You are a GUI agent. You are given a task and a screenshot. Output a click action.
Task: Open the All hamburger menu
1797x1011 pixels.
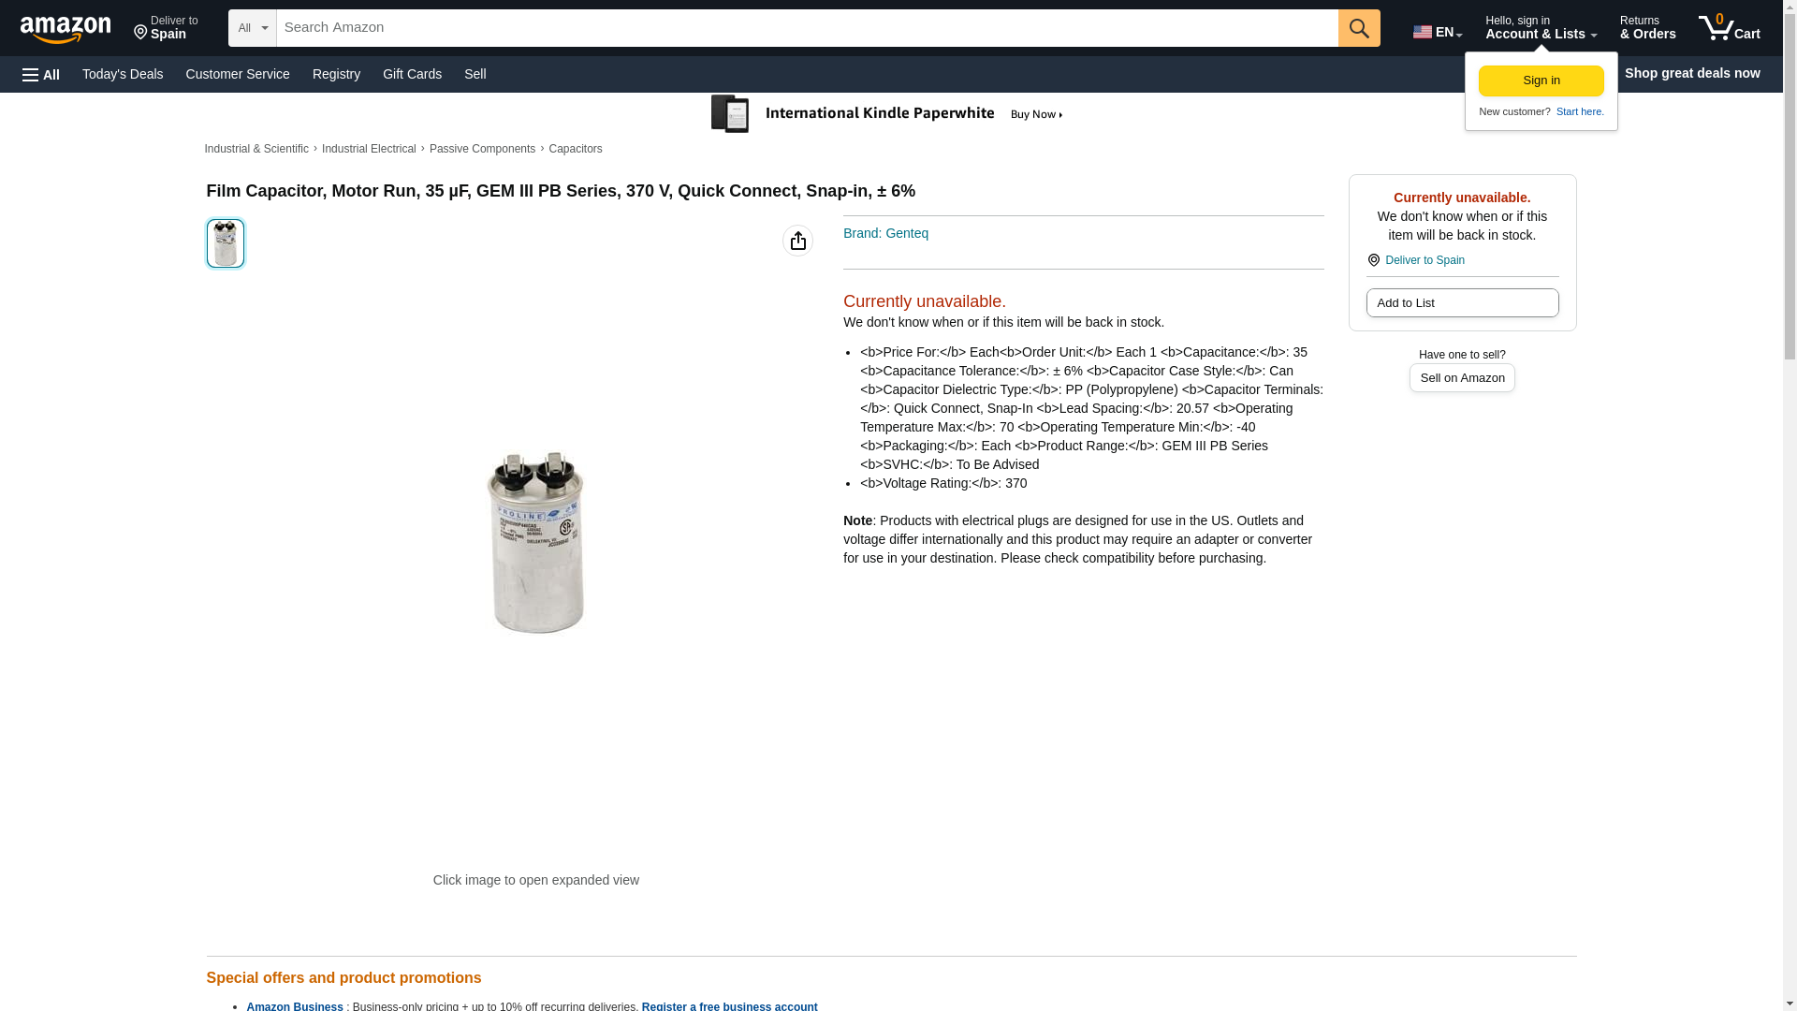point(41,74)
